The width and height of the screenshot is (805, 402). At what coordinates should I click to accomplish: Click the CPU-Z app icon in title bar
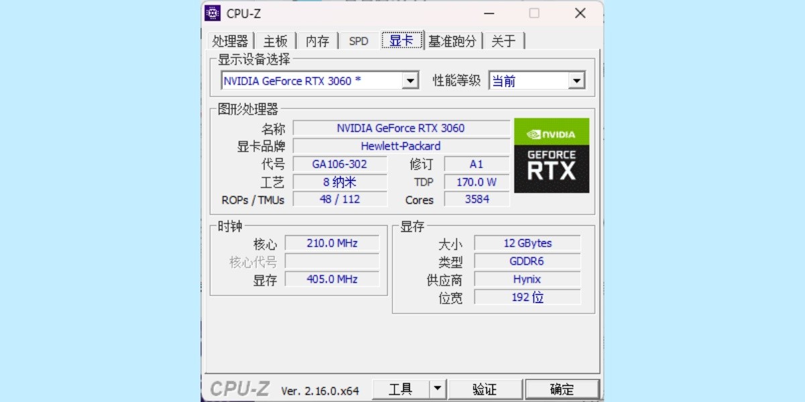(213, 13)
